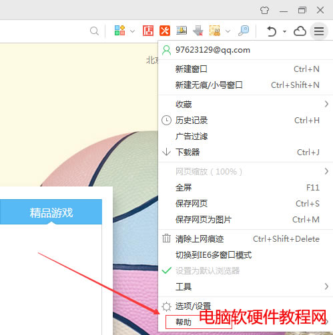Viewport: 333px width, 335px height.
Task: Click the gear icon beside 选项/设置
Action: pos(166,306)
